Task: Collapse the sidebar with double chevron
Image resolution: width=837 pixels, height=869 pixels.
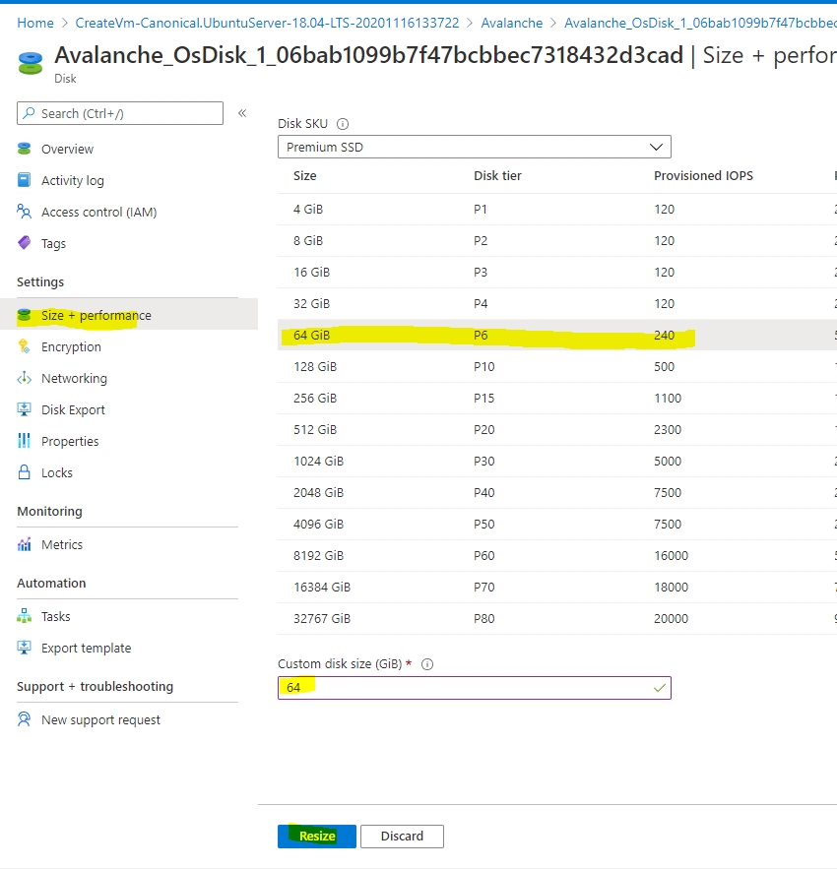Action: coord(242,113)
